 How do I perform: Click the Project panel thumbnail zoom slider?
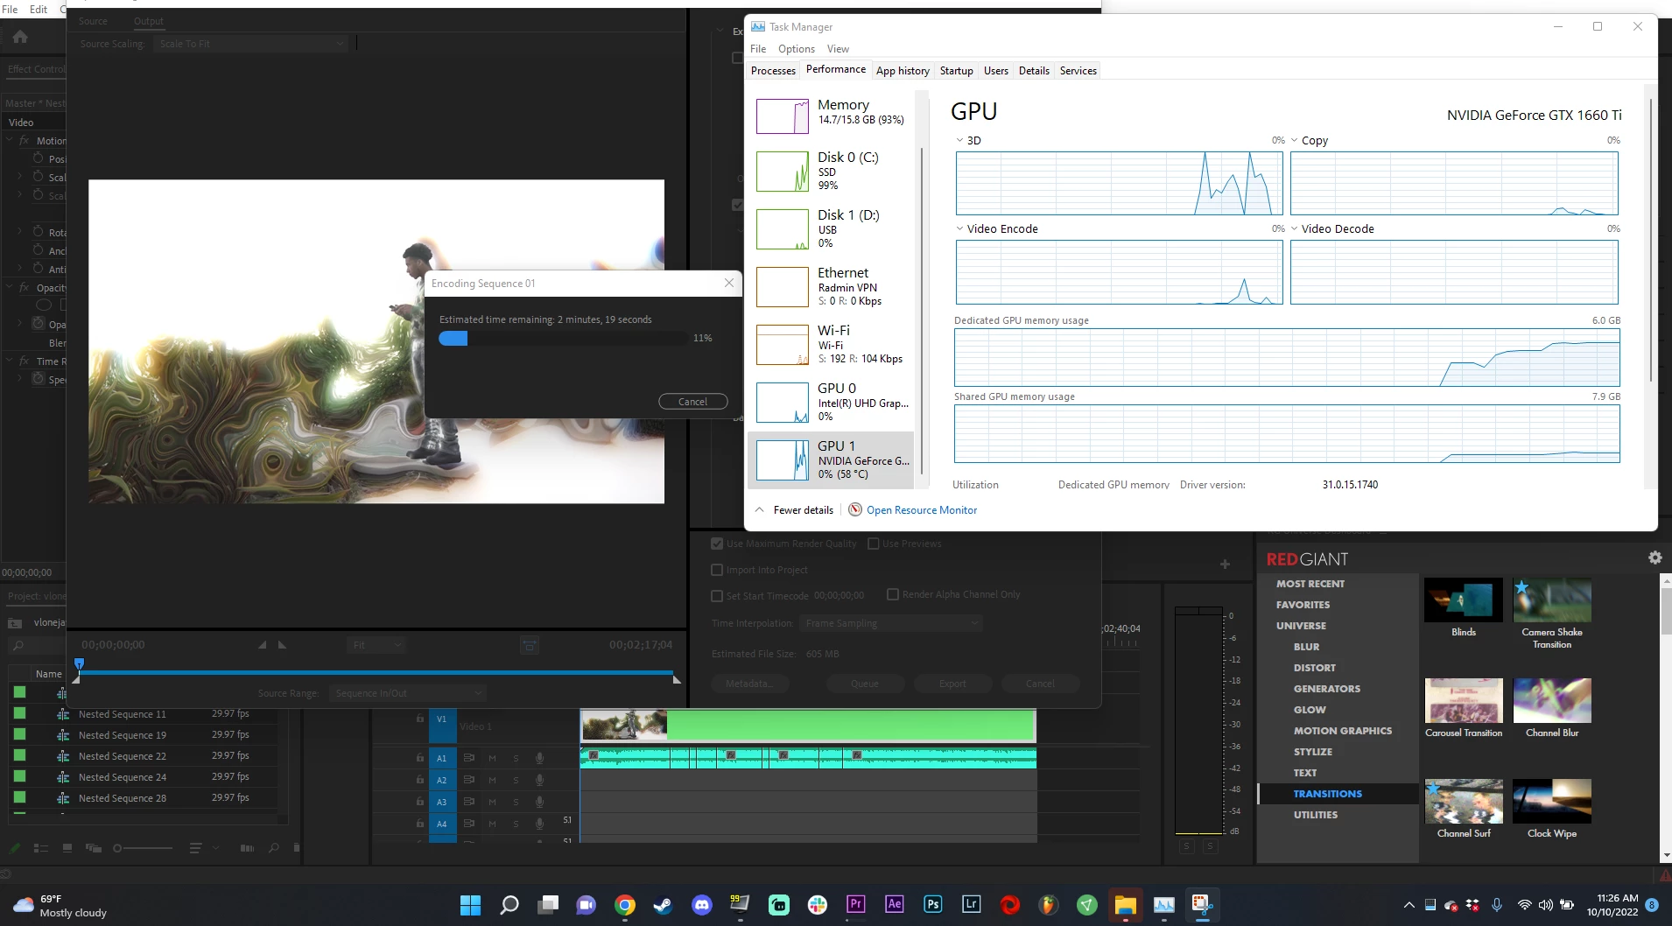[x=144, y=848]
